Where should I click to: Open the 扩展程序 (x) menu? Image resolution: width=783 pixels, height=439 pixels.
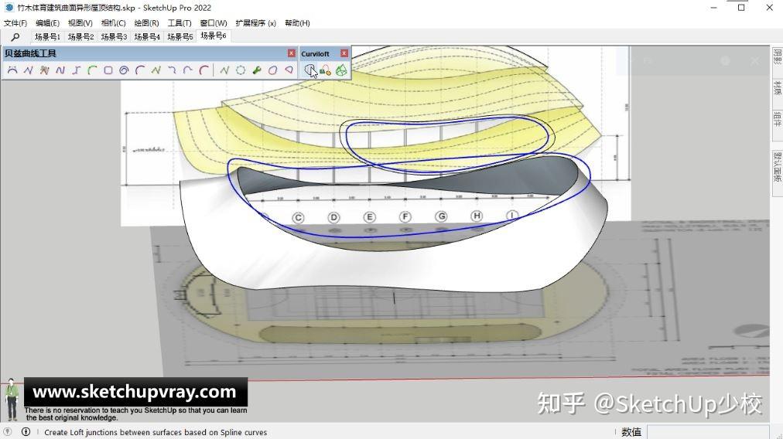tap(255, 23)
